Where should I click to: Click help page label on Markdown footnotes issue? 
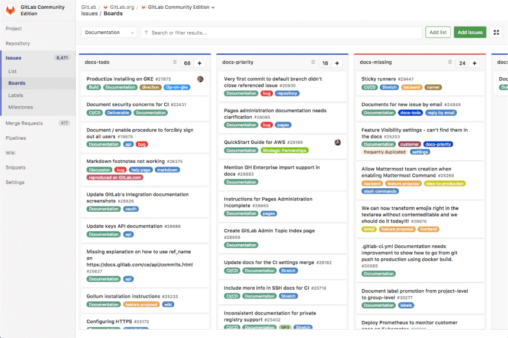click(141, 170)
